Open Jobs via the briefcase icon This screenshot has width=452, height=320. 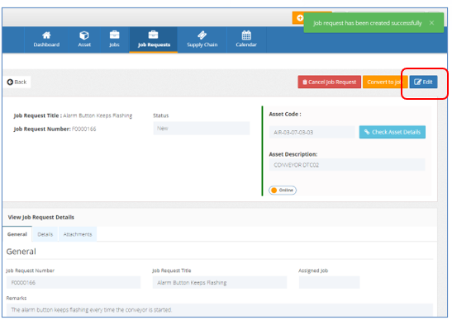tap(114, 35)
